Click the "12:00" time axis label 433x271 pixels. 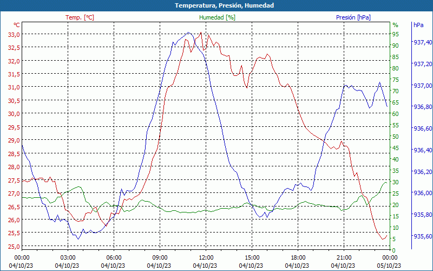206,258
